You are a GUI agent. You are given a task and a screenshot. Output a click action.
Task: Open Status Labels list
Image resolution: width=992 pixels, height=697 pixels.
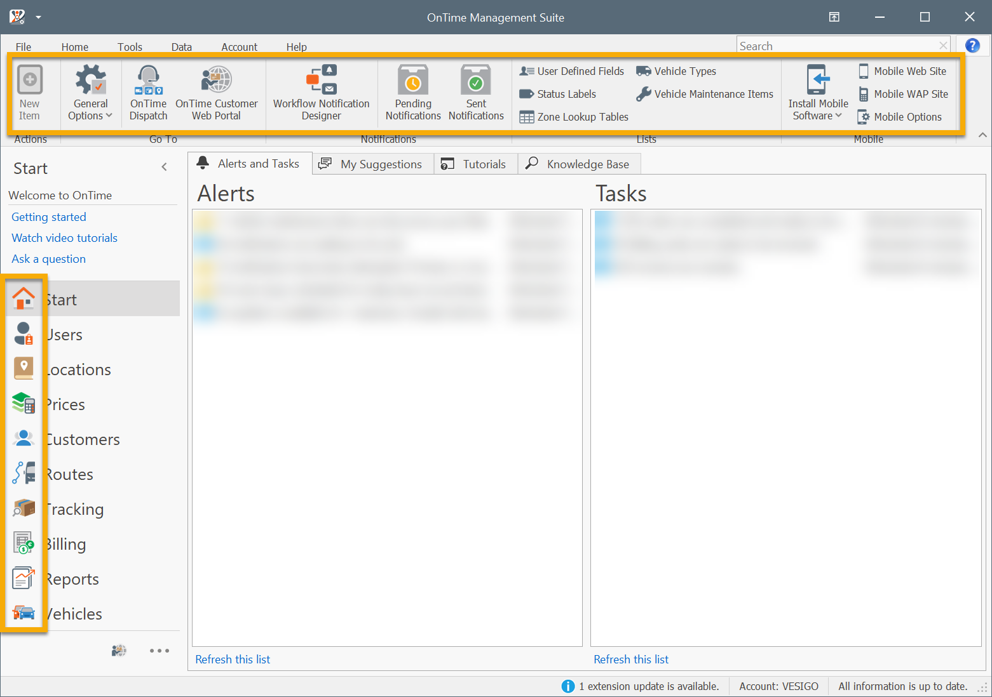pos(557,94)
